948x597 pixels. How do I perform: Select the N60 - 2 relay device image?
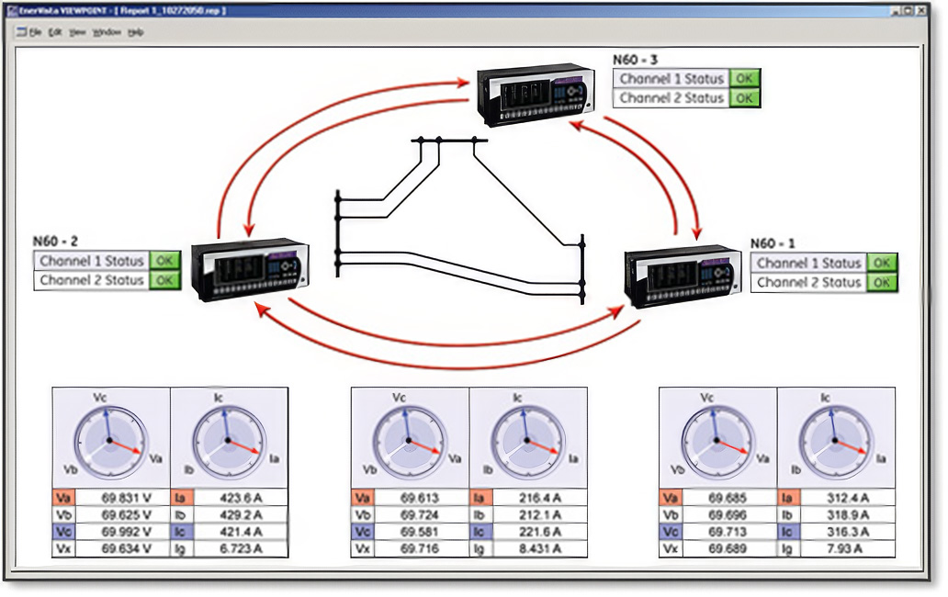pos(250,269)
